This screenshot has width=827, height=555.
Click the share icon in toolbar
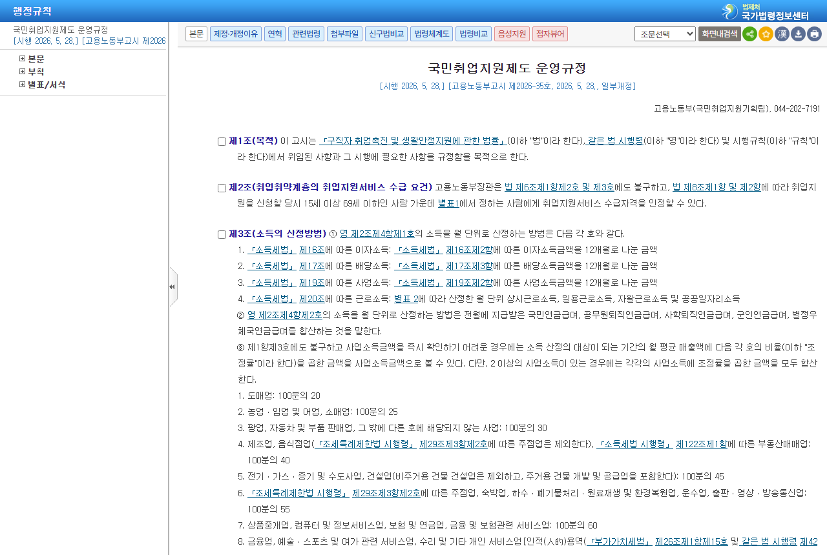coord(749,34)
